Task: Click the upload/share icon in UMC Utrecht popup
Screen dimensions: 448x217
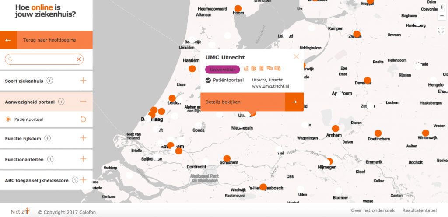Action: tap(246, 69)
